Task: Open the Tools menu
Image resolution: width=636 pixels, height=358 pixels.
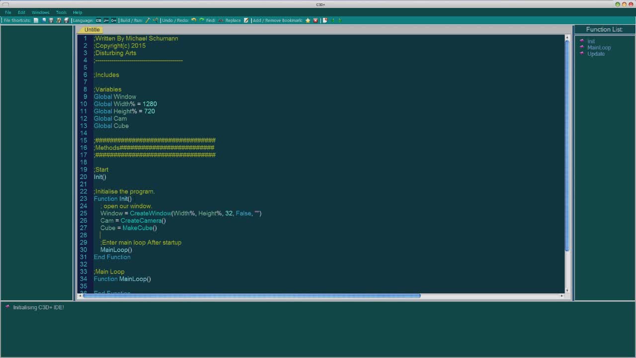Action: [61, 12]
